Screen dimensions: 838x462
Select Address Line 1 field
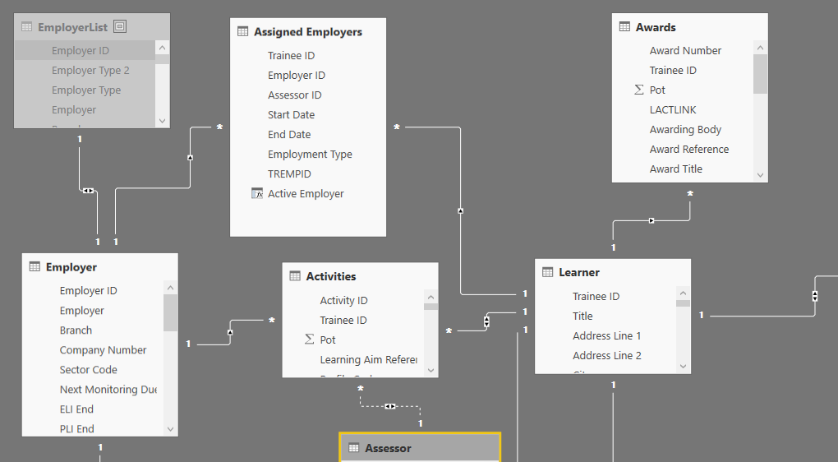605,335
